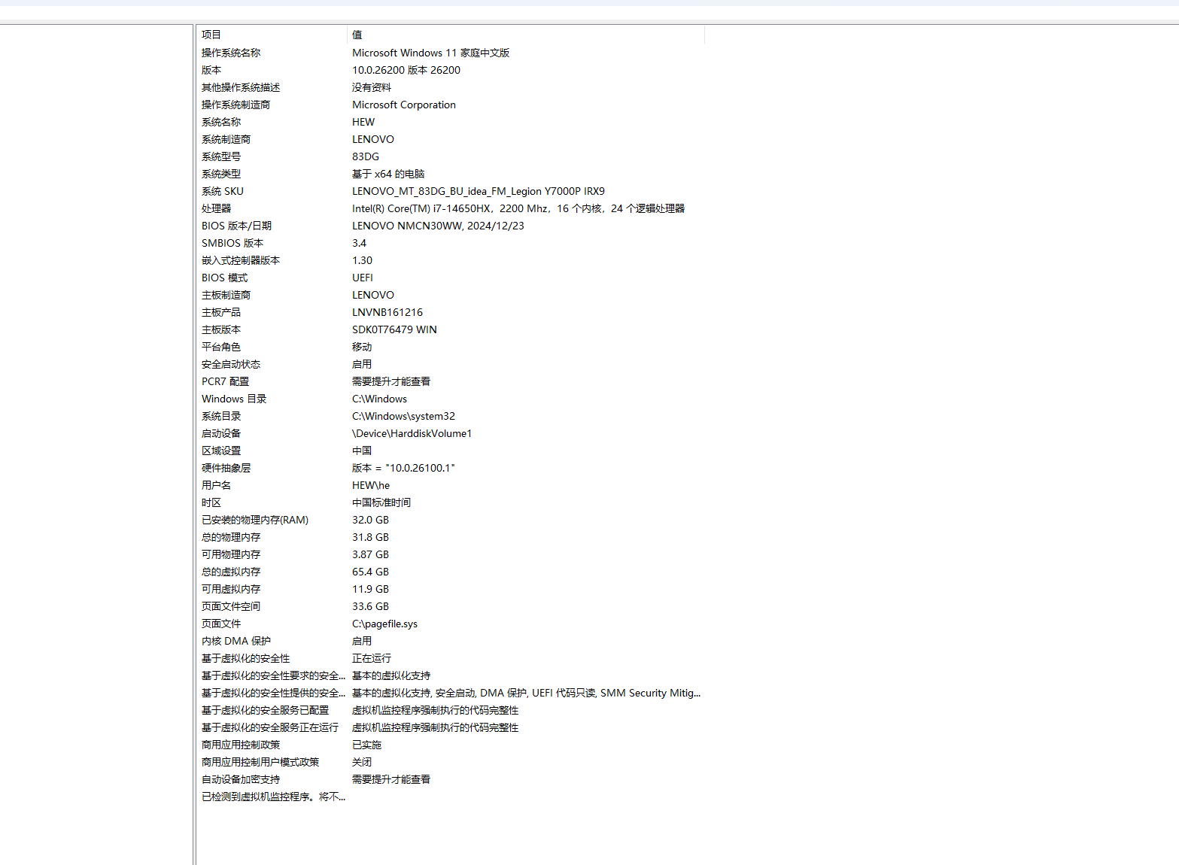Select the HEW system name value
Image resolution: width=1179 pixels, height=865 pixels.
(363, 122)
